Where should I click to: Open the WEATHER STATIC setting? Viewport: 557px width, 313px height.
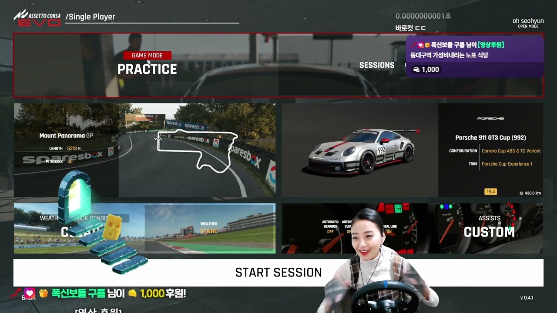[210, 228]
